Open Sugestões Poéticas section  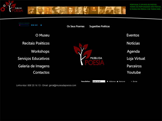point(99,26)
